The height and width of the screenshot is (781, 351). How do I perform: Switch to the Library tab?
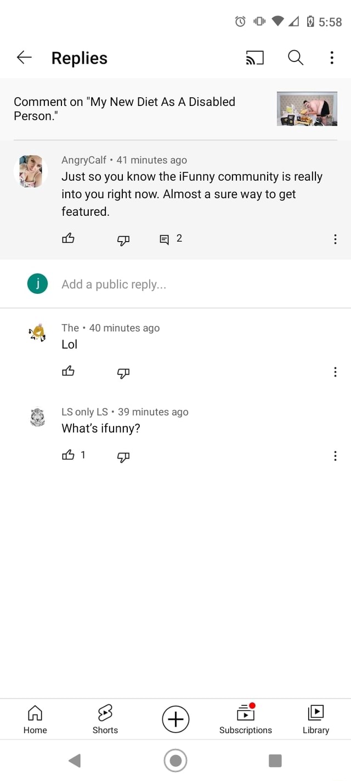click(316, 719)
